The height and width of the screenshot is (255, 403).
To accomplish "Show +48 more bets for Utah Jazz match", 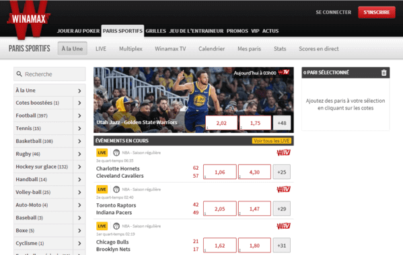I will tap(282, 123).
